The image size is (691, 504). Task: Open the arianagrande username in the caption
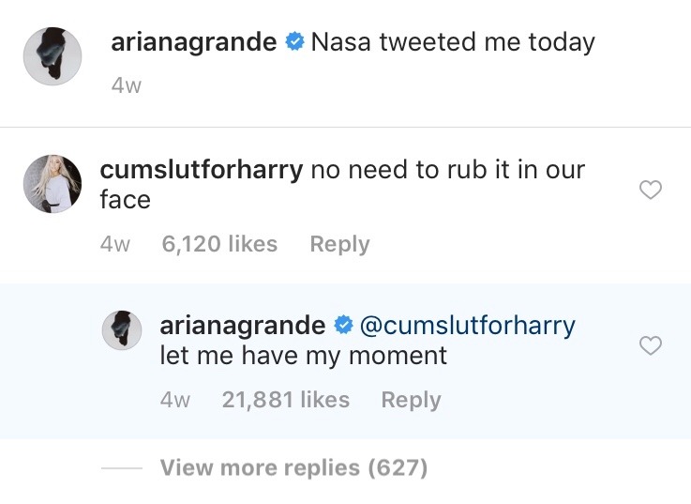point(194,43)
